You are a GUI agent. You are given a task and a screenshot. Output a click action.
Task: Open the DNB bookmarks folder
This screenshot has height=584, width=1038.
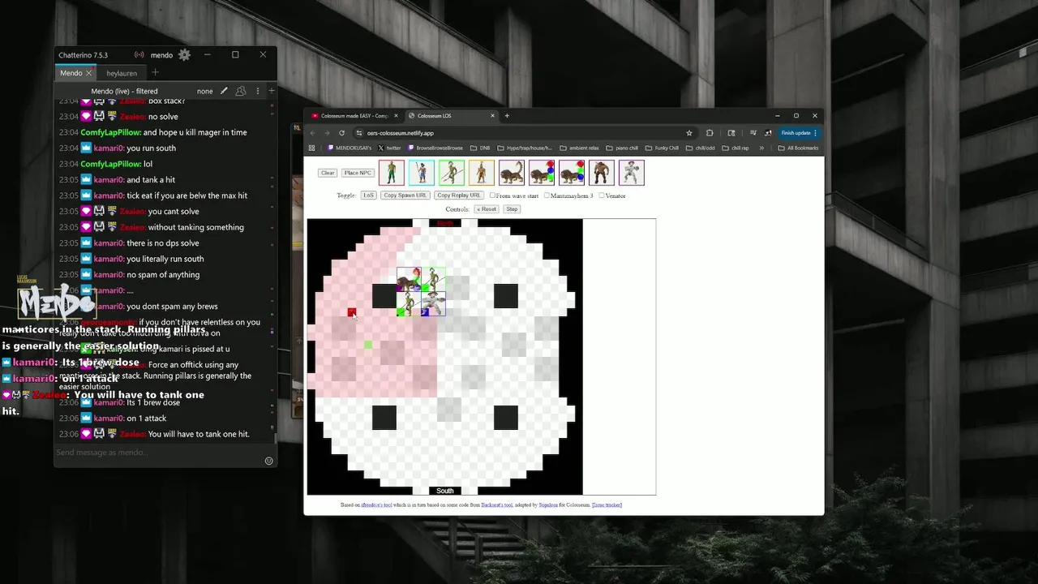(480, 148)
